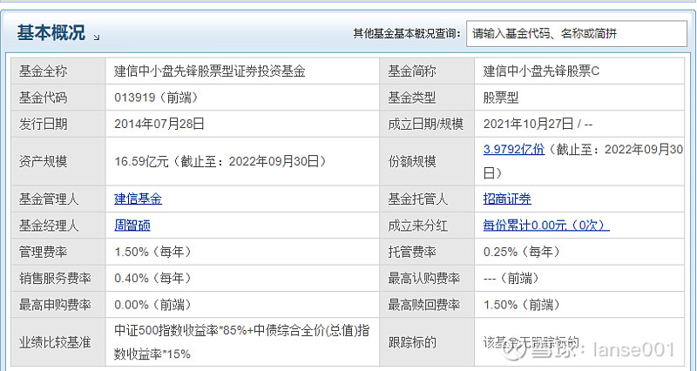Open the 招商证券 custodian link

pos(507,199)
